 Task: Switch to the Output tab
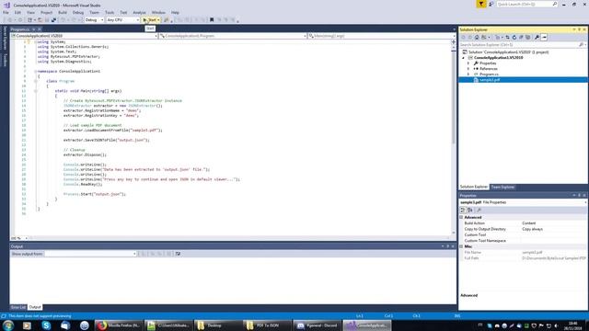tap(35, 307)
